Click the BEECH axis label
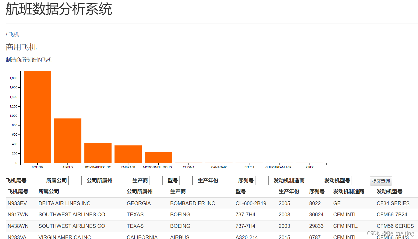This screenshot has height=239, width=418. (249, 167)
